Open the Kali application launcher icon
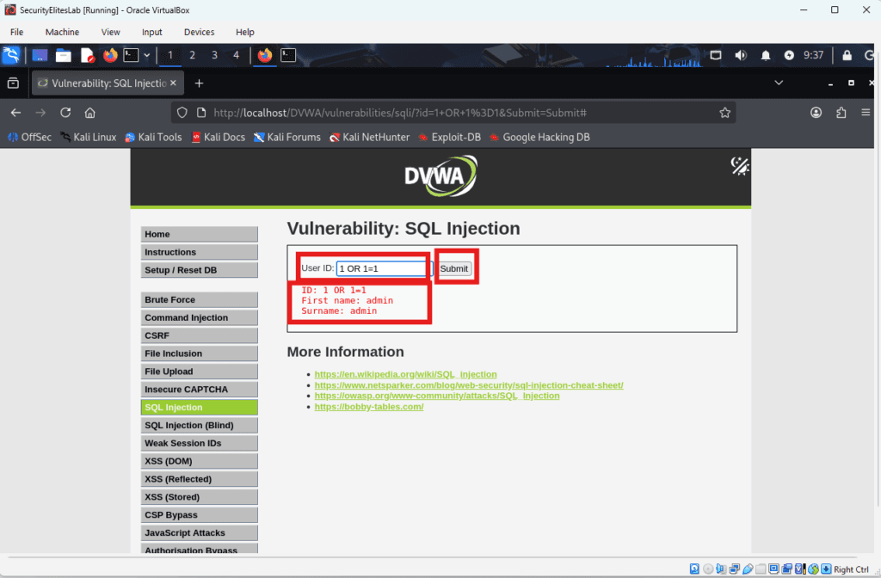 pyautogui.click(x=12, y=54)
